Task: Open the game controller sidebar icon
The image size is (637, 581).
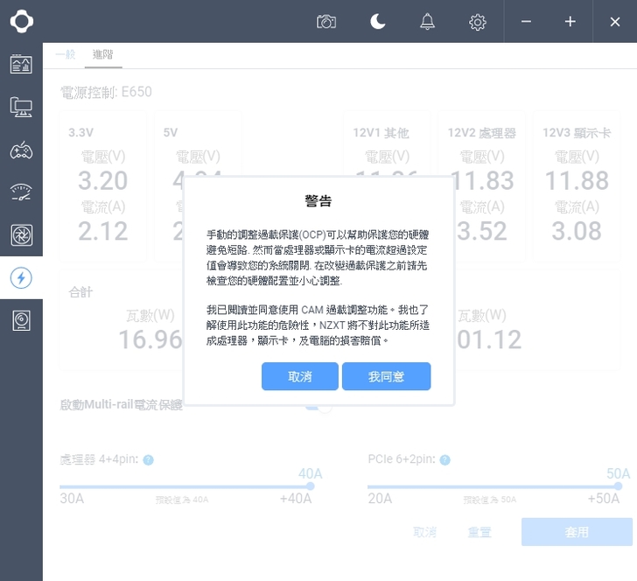Action: (21, 150)
